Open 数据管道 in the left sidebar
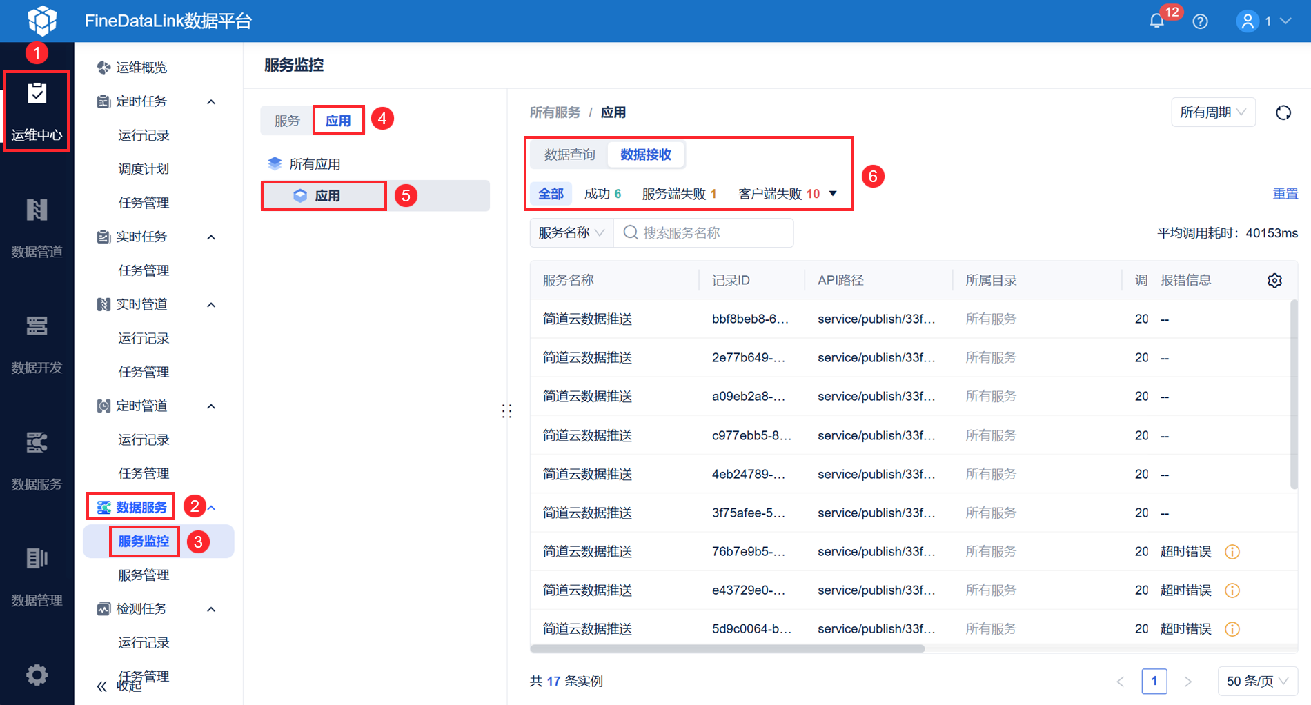Viewport: 1311px width, 705px height. coord(37,228)
